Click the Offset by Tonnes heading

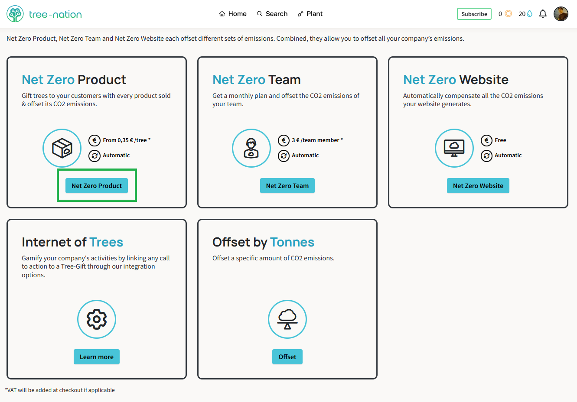pos(263,242)
